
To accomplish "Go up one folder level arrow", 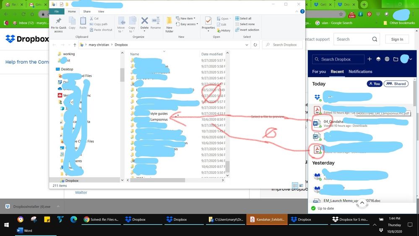I will pos(75,45).
